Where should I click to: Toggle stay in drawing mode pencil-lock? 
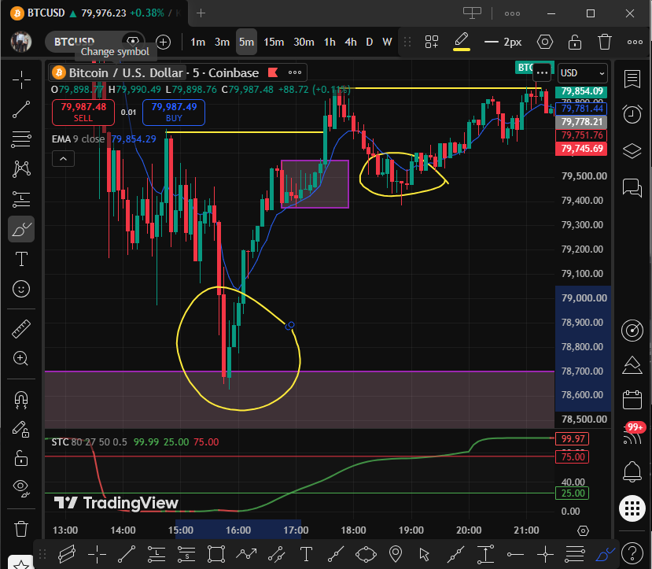pos(21,429)
